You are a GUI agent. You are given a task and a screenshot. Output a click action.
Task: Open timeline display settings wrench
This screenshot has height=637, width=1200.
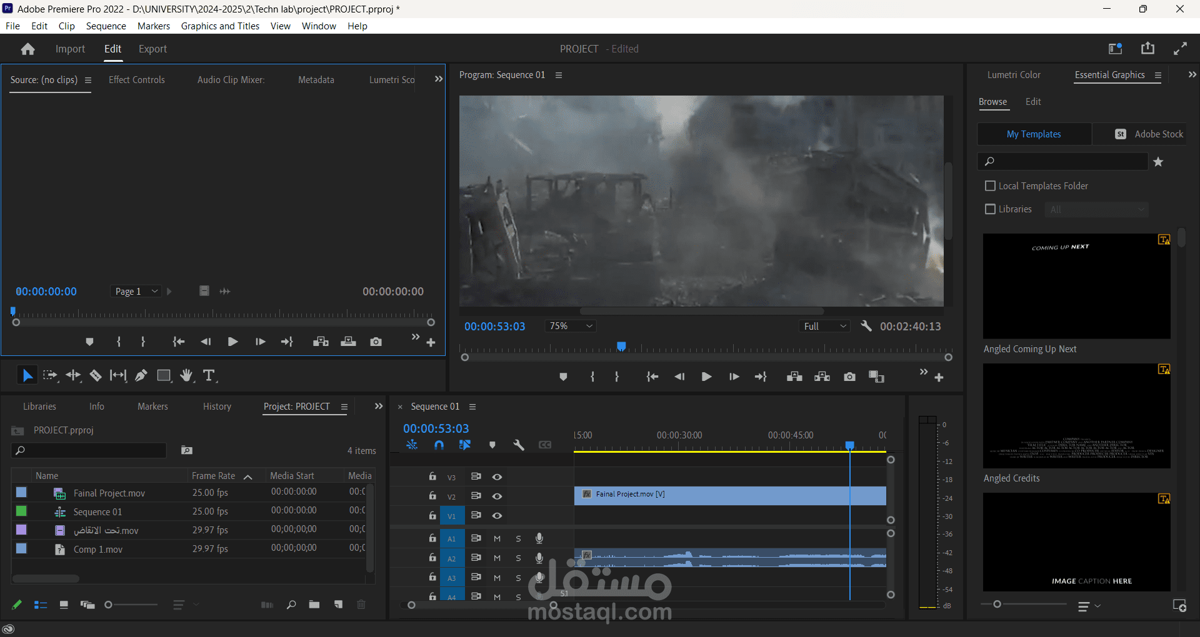pyautogui.click(x=518, y=445)
